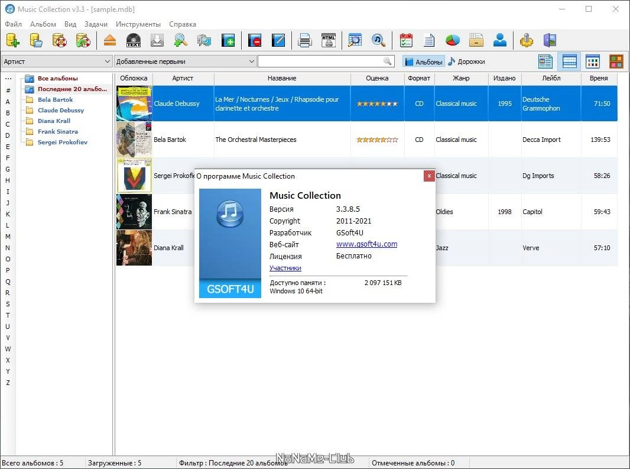Click the edit album pencil icon

click(278, 40)
